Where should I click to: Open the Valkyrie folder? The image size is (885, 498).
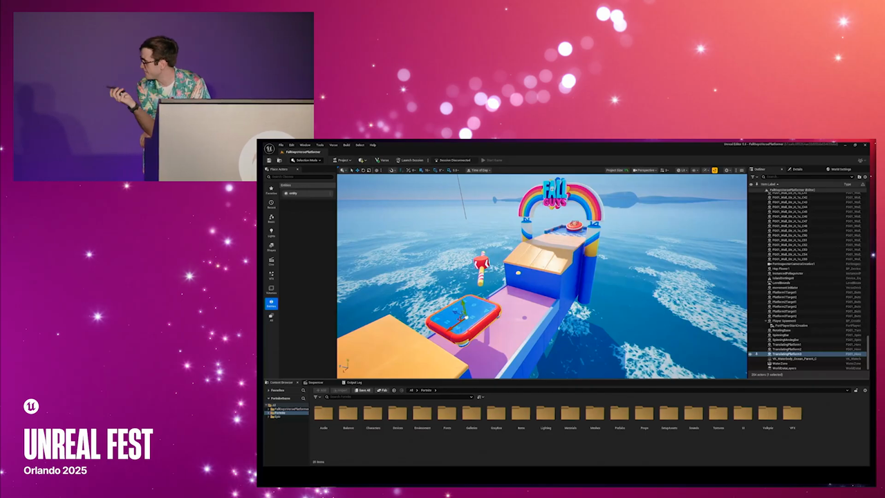click(x=767, y=416)
